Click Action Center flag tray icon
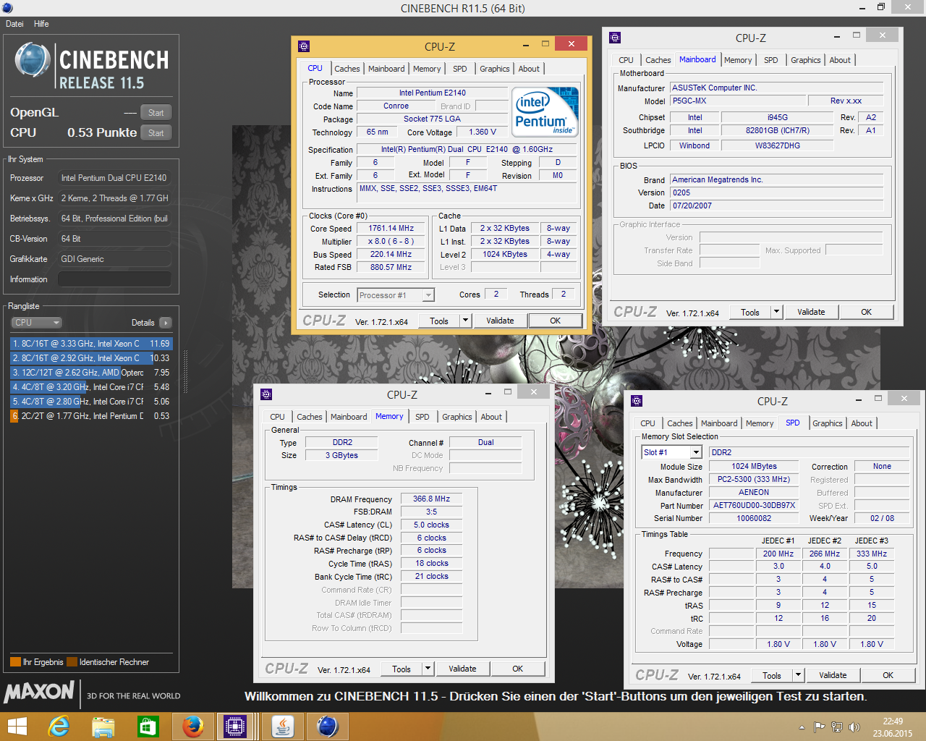The height and width of the screenshot is (741, 926). pyautogui.click(x=819, y=727)
